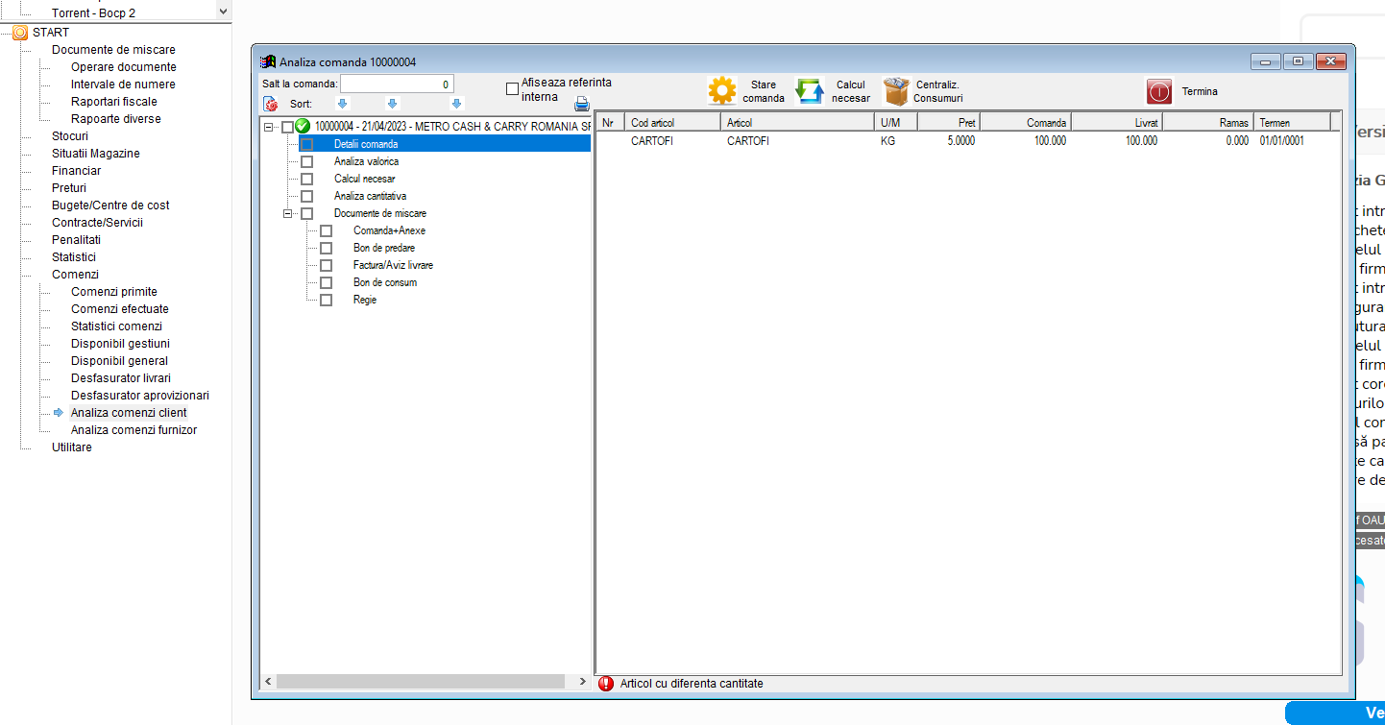Collapse the Documente de miscare node

(287, 213)
